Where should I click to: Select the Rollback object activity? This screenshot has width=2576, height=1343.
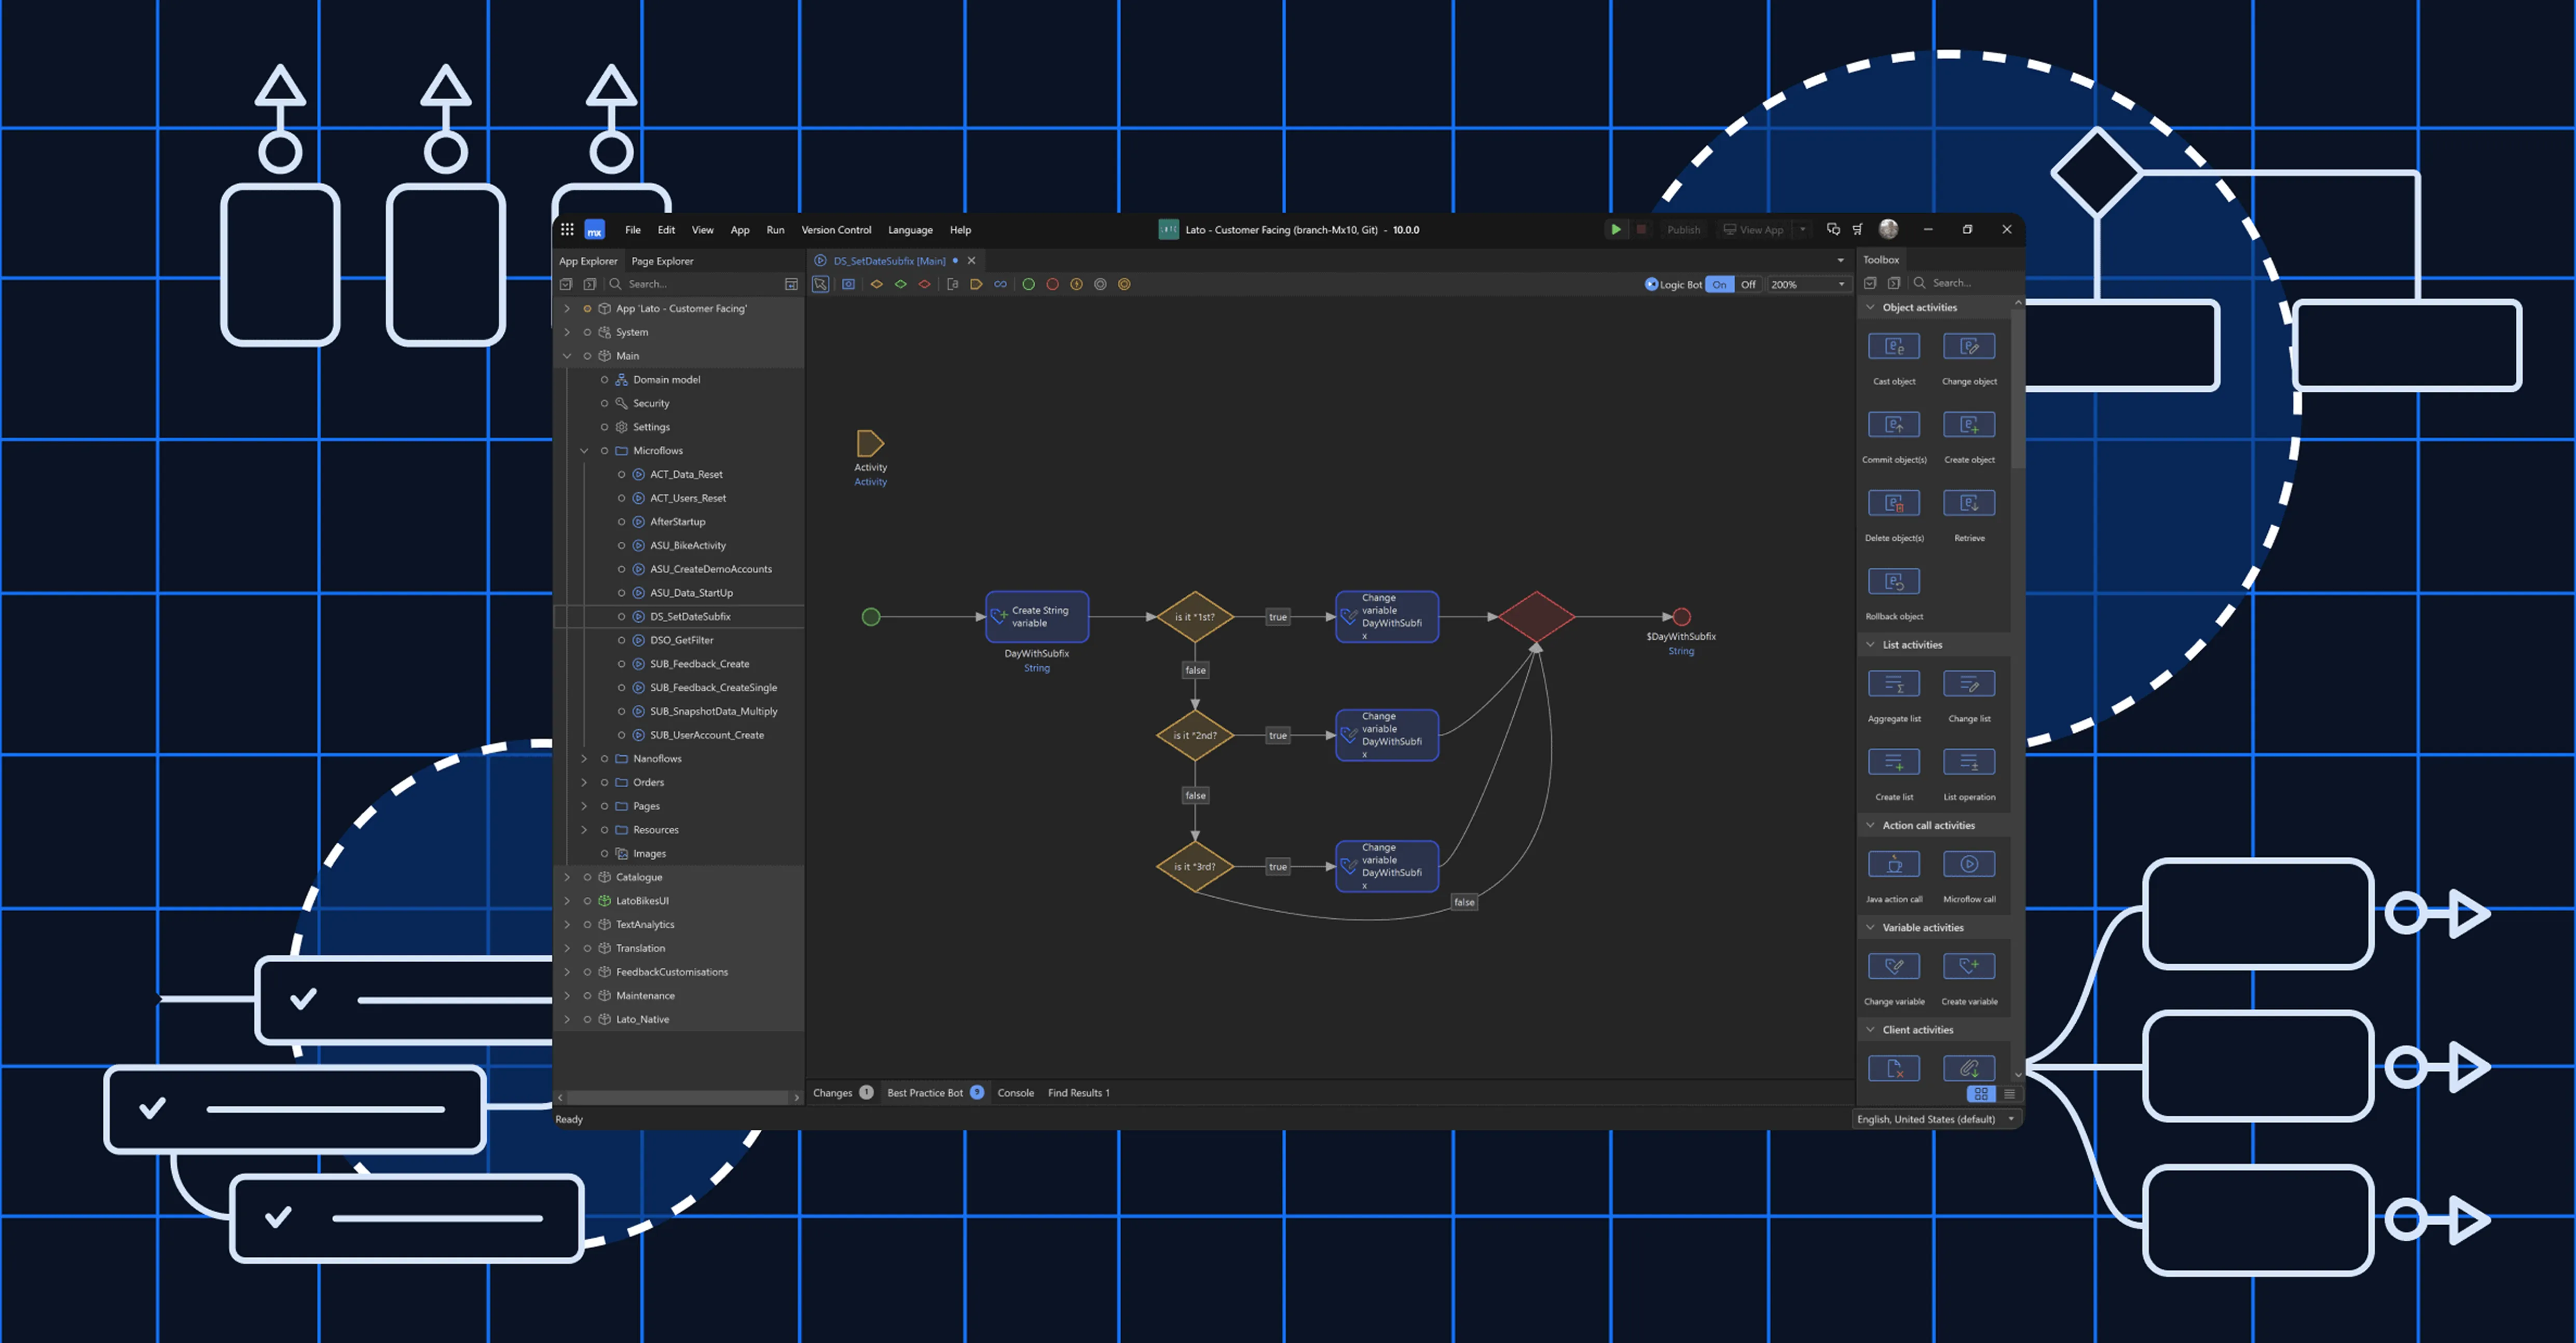pos(1894,581)
